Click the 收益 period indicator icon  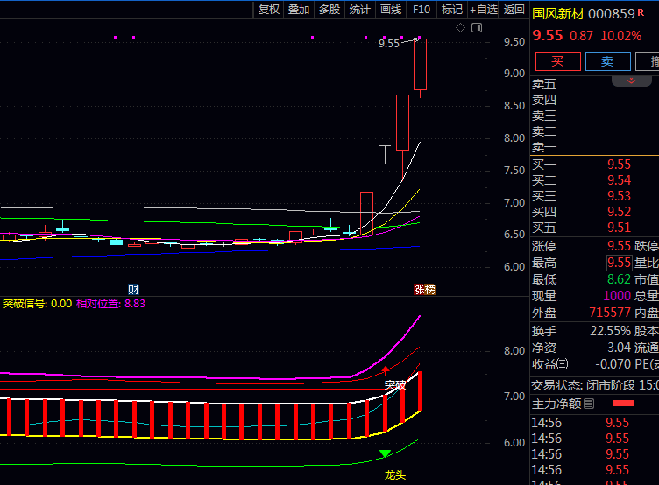coord(563,364)
